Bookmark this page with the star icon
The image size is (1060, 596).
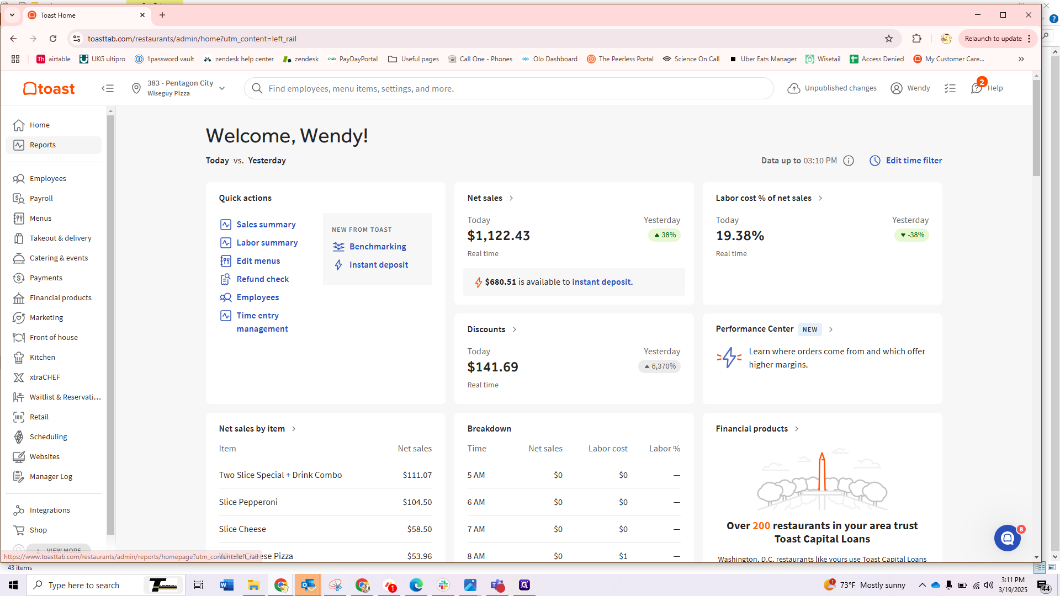889,39
